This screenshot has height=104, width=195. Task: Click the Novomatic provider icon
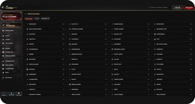pos(155,24)
